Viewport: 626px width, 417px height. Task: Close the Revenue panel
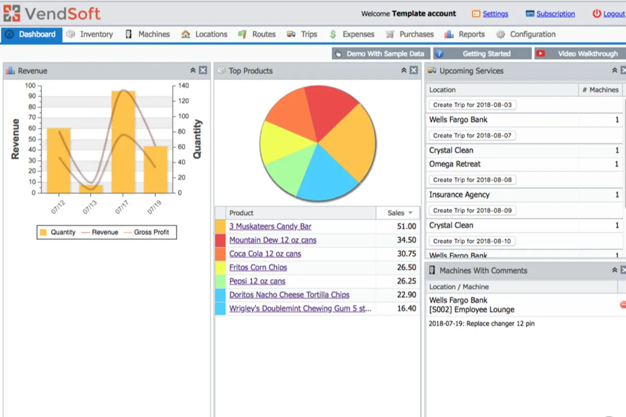coord(203,70)
